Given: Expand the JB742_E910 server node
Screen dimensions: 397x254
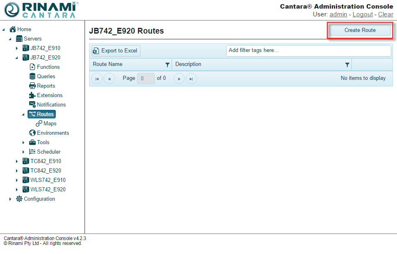Looking at the screenshot, I should 17,48.
